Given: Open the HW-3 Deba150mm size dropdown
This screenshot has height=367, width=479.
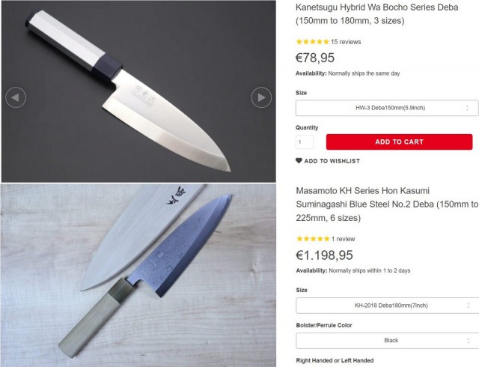Looking at the screenshot, I should (x=387, y=108).
